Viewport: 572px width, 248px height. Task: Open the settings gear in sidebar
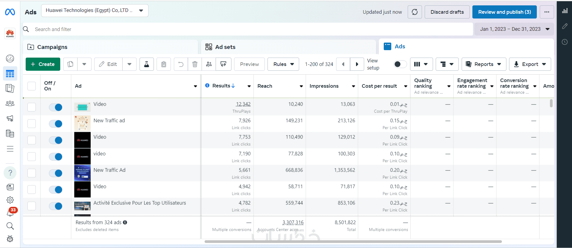tap(10, 200)
